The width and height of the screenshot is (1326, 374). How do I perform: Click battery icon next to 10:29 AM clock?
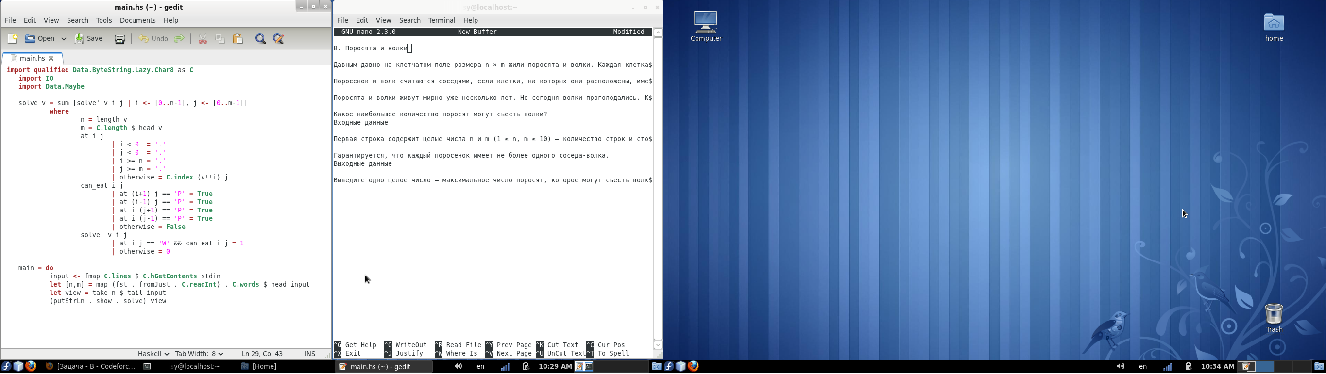click(x=526, y=367)
